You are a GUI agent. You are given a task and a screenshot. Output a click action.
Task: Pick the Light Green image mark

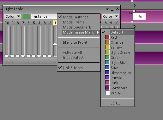tap(118, 53)
